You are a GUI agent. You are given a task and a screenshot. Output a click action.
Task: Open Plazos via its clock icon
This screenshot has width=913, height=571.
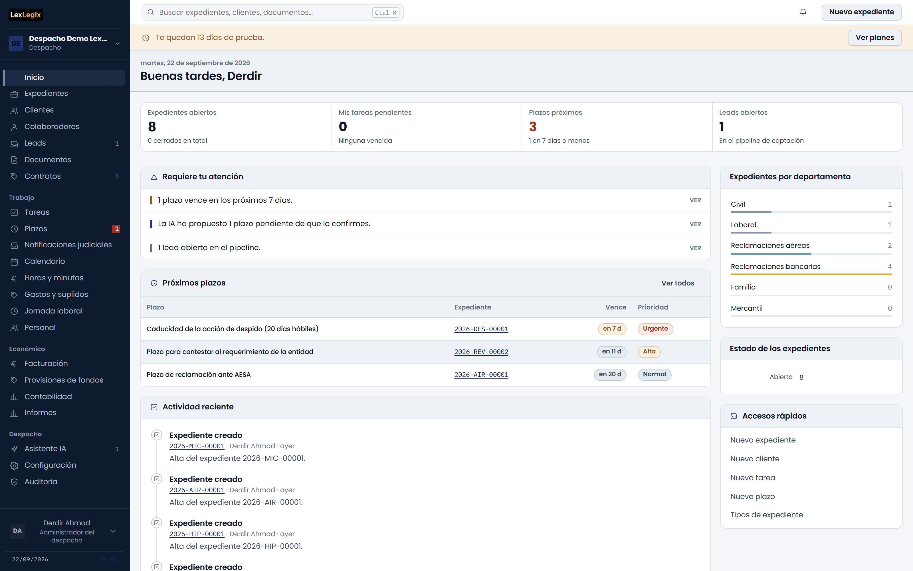pos(14,229)
